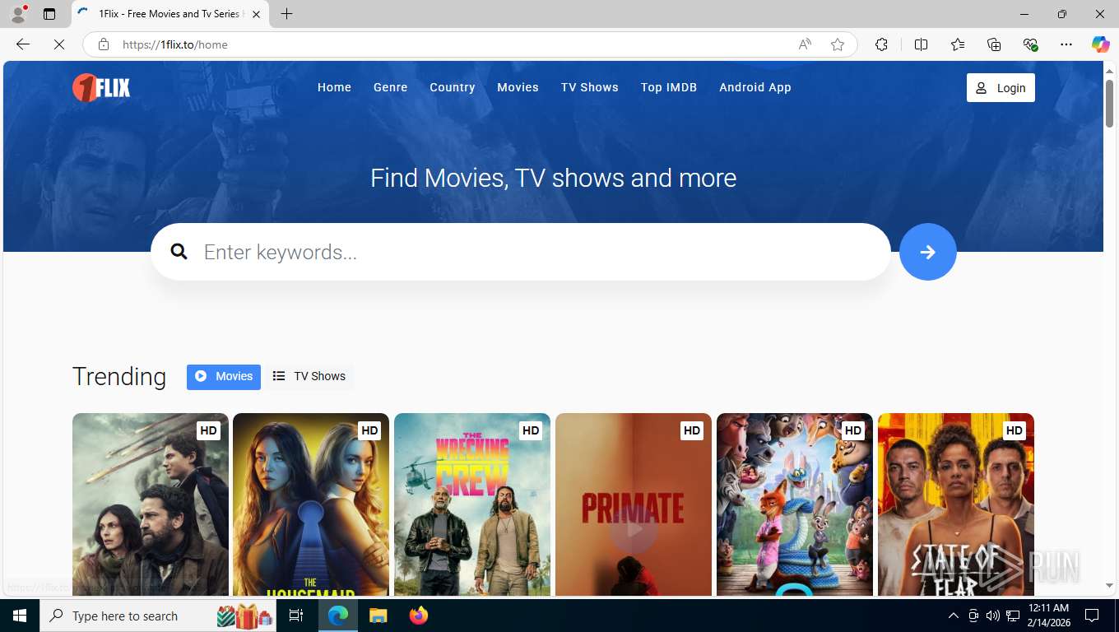Open browser Collections
Image resolution: width=1119 pixels, height=632 pixels.
click(994, 44)
